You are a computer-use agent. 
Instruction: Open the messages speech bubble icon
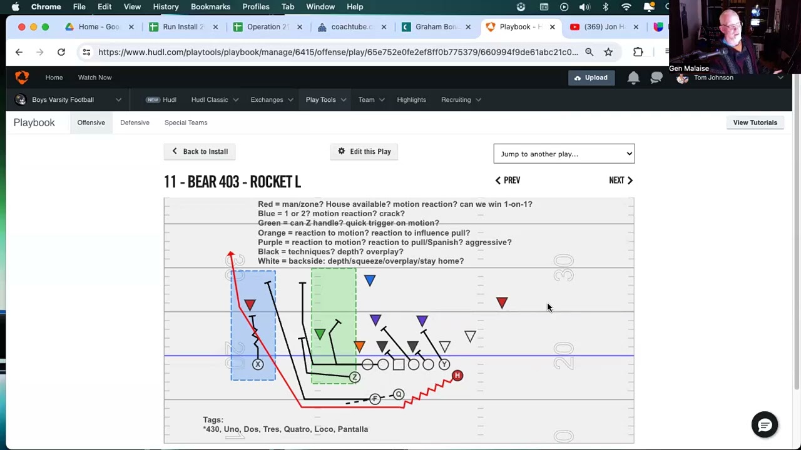click(x=656, y=77)
